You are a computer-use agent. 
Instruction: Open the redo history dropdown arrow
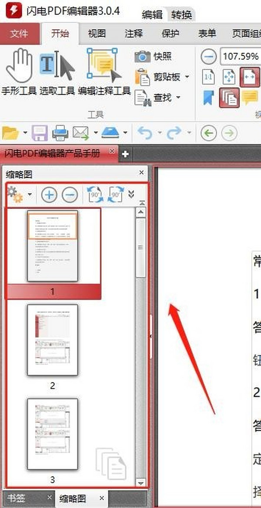[x=189, y=133]
